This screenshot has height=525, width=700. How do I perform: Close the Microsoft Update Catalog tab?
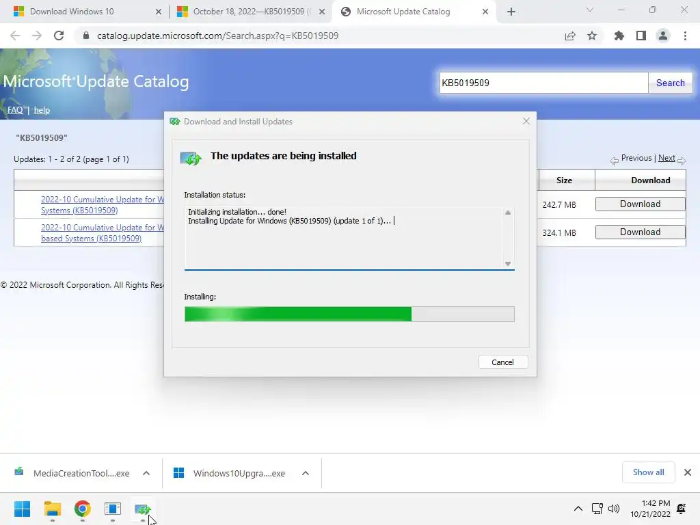point(485,12)
